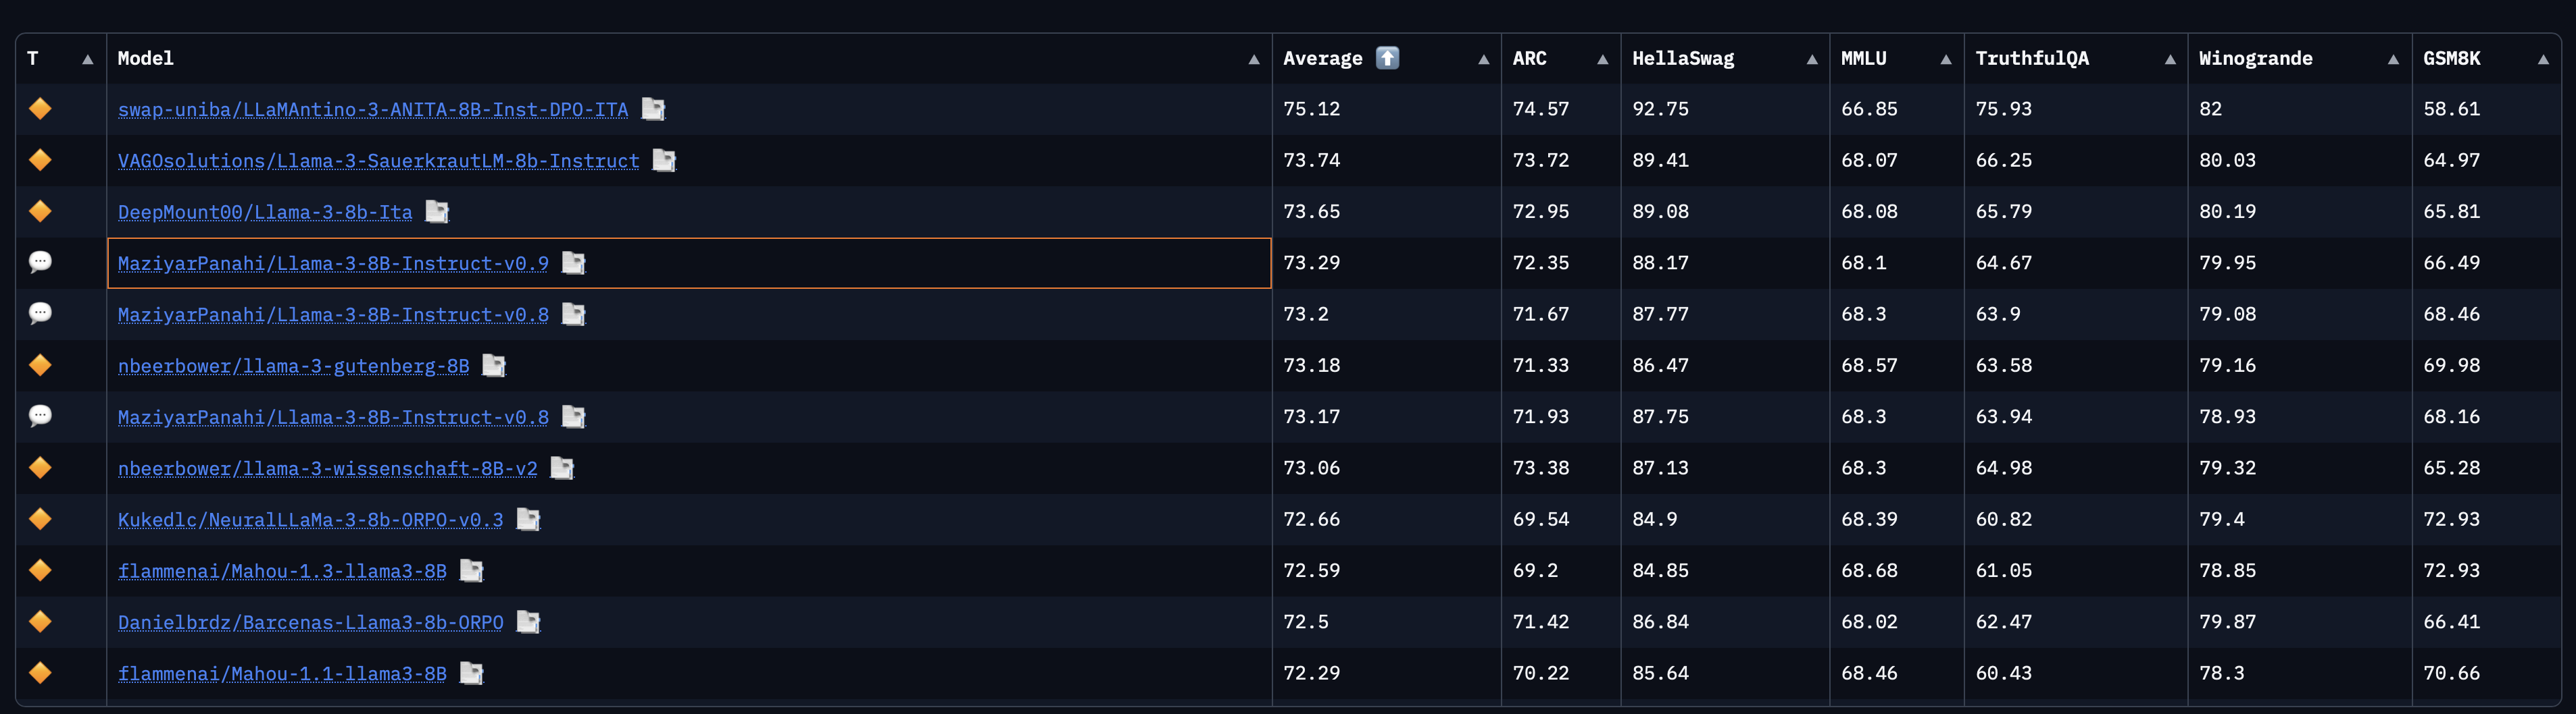Open the MaziyarPanahi/Llama-3-8B-Instruct-v0.9 model link
The width and height of the screenshot is (2576, 714).
333,264
